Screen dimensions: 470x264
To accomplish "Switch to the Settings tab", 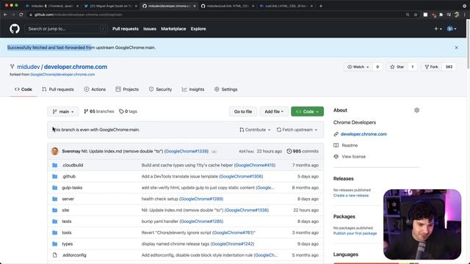I will point(226,89).
